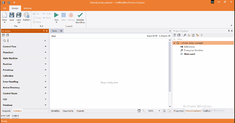This screenshot has height=123, width=235.
Task: Close the Activities panel
Action: [47, 31]
